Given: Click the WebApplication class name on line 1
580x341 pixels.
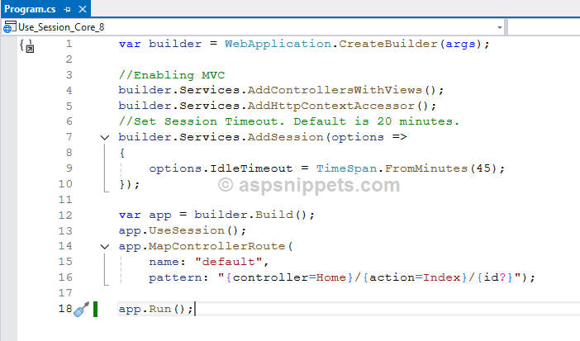Looking at the screenshot, I should click(x=278, y=44).
